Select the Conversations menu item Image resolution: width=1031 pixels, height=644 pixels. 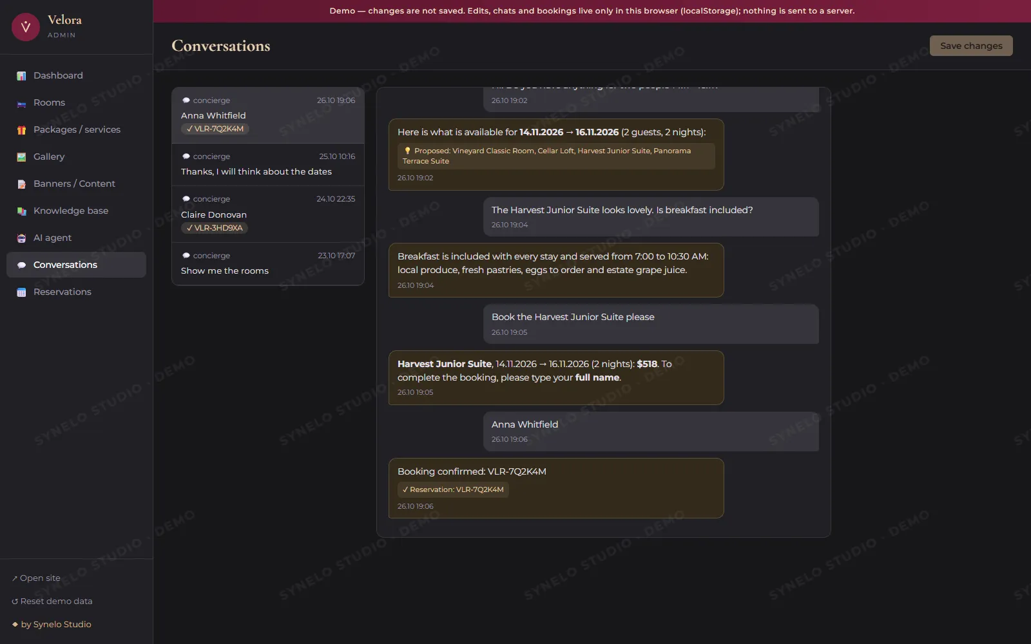click(x=76, y=265)
